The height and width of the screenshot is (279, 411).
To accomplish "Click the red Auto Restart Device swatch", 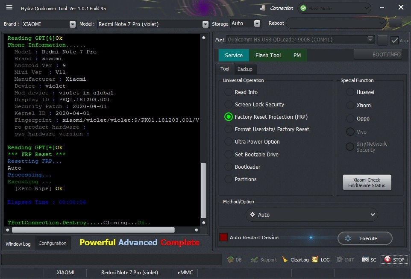I will [223, 237].
